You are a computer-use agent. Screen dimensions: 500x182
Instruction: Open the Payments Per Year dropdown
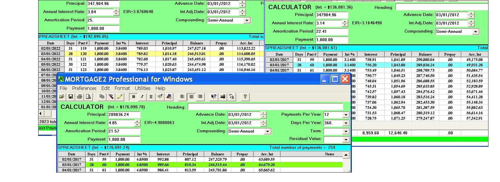[346, 115]
